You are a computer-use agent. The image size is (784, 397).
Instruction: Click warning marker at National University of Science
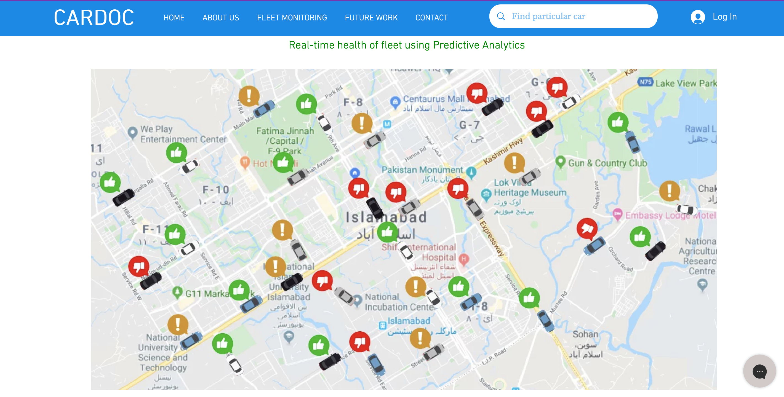pos(178,324)
